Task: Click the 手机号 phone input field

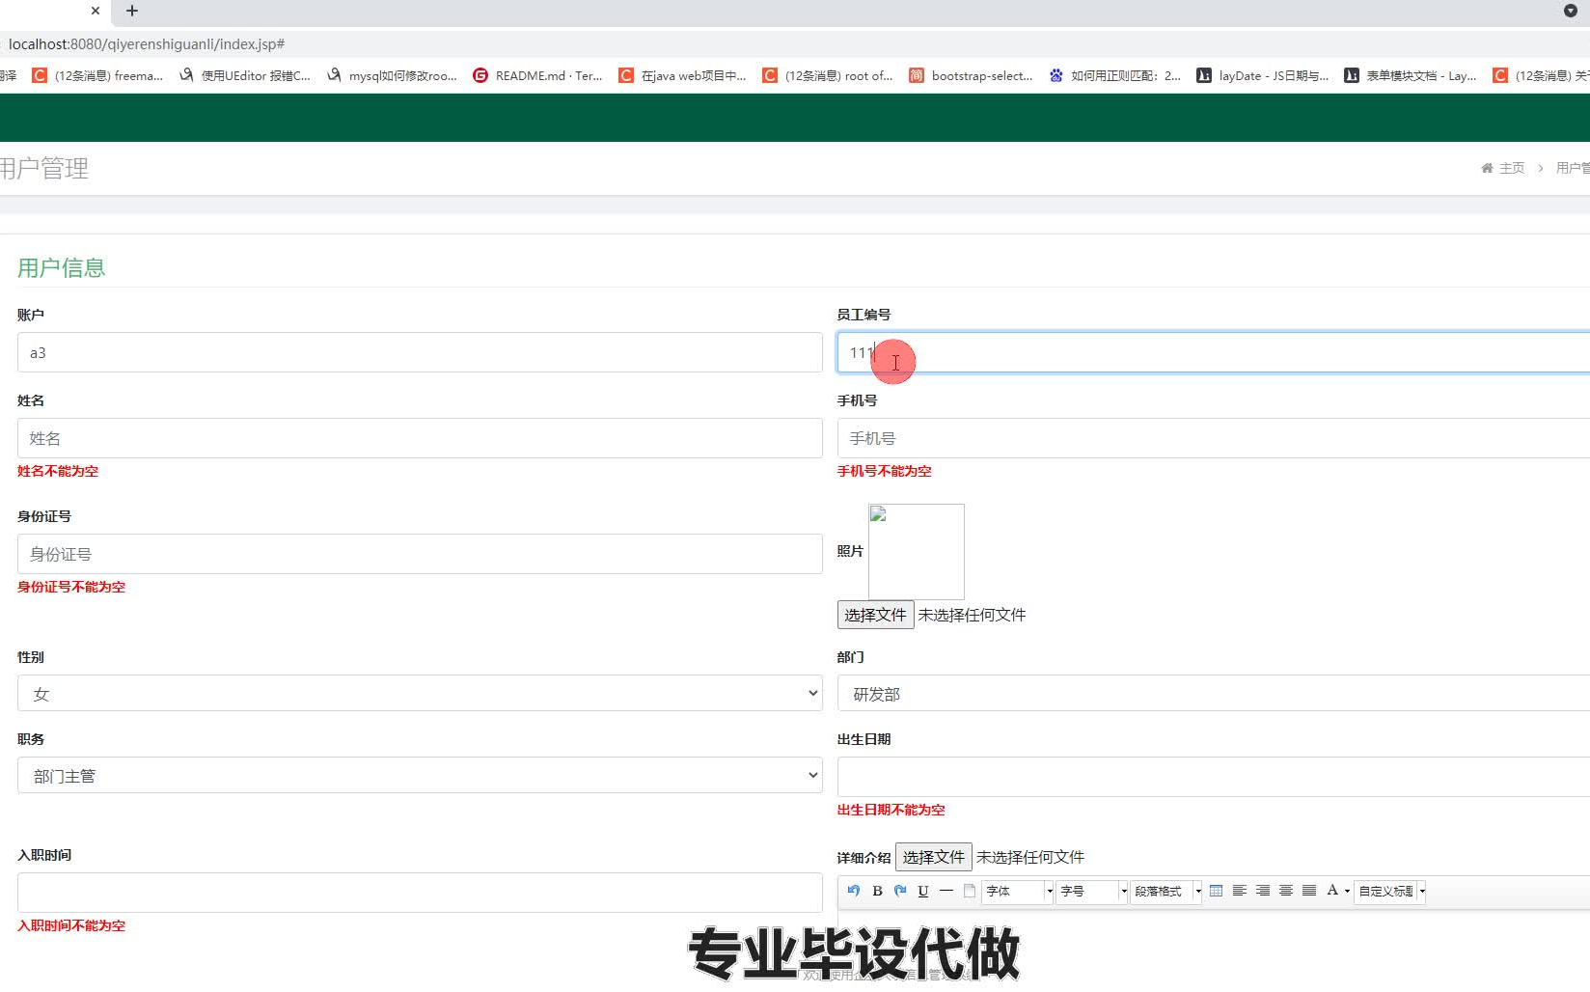Action: [1214, 438]
